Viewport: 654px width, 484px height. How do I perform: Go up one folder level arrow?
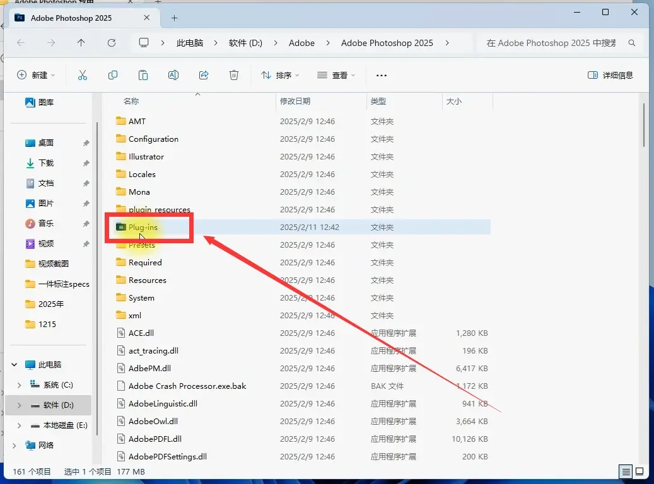tap(81, 43)
